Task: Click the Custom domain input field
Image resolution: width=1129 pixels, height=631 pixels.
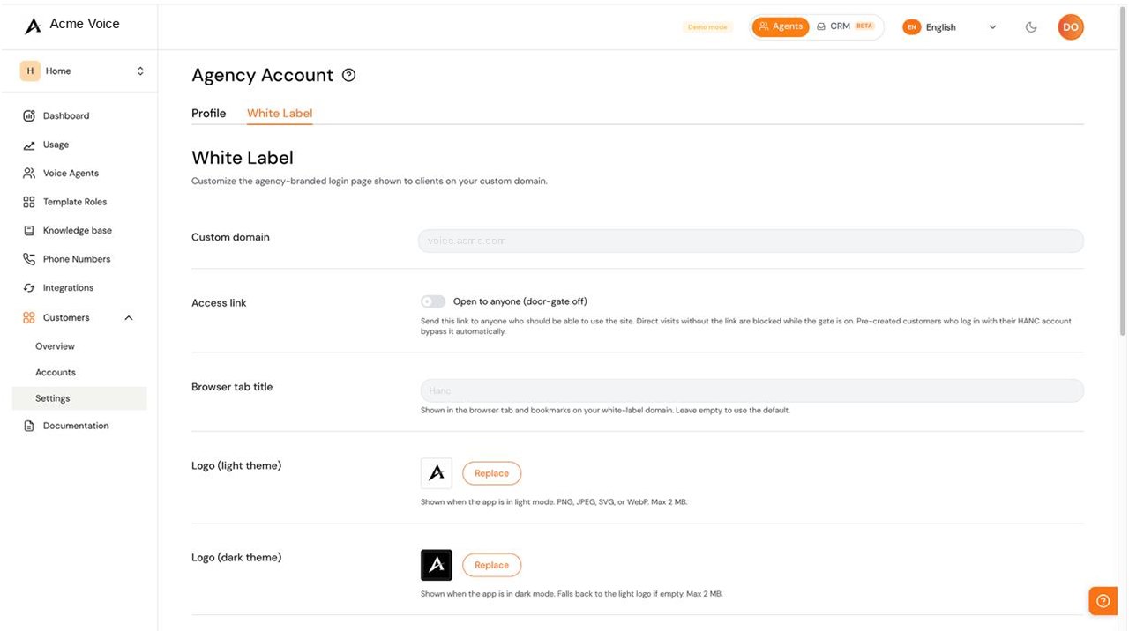Action: 751,241
